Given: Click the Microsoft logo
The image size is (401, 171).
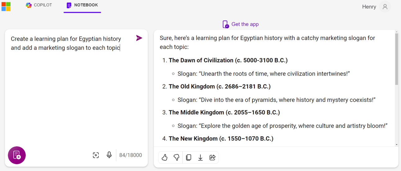Looking at the screenshot, I should click(x=6, y=7).
